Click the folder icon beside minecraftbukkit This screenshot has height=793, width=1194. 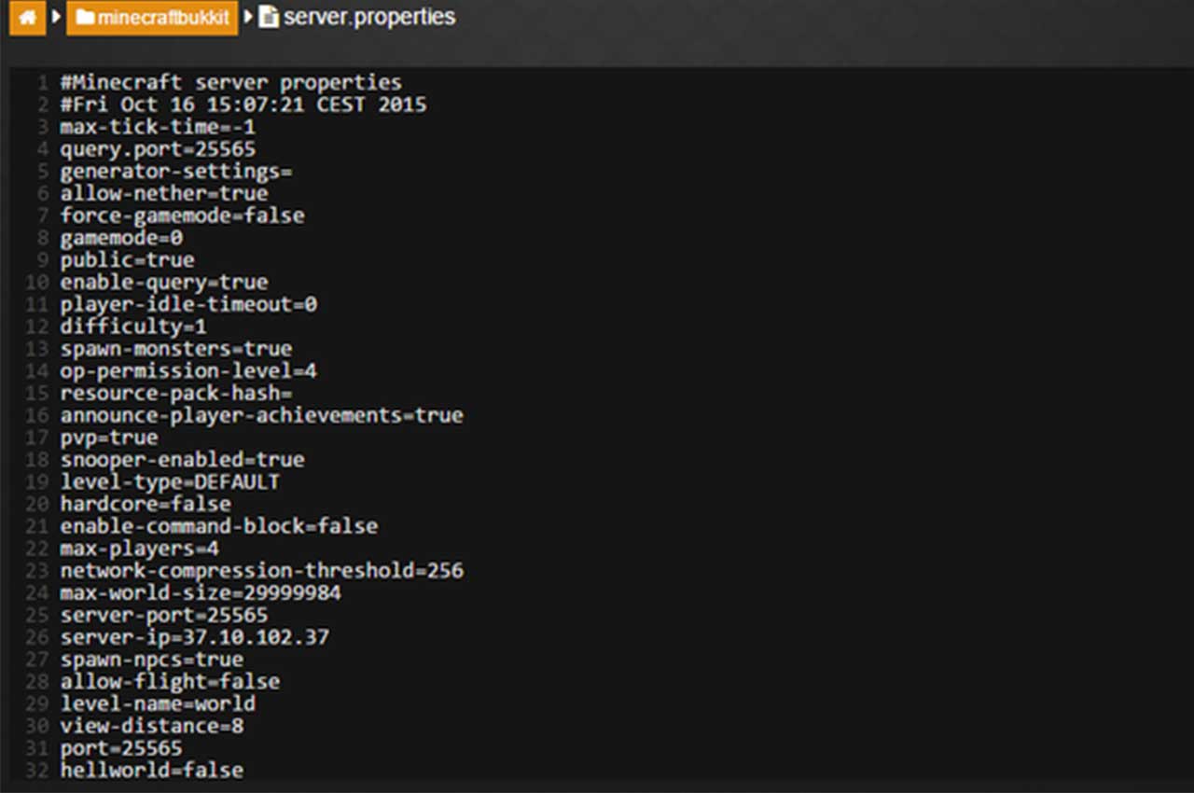click(x=85, y=18)
